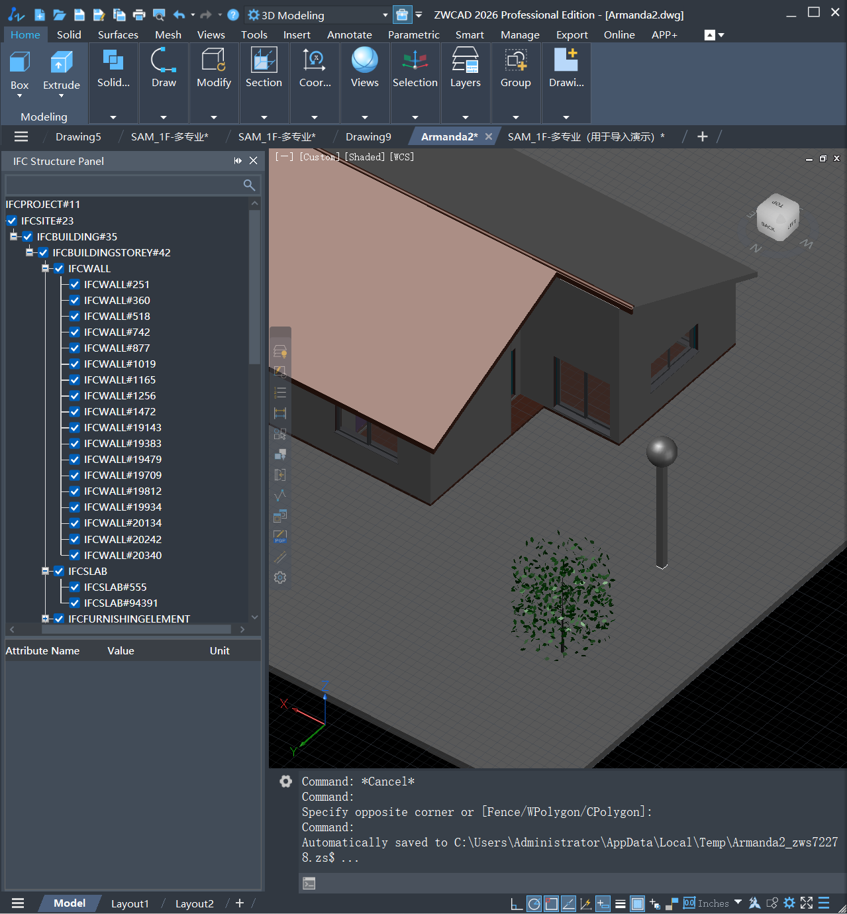Click the Extrude tool icon
This screenshot has width=847, height=914.
(x=61, y=63)
